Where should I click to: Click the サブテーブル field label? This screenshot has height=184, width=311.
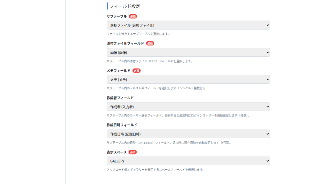[117, 16]
